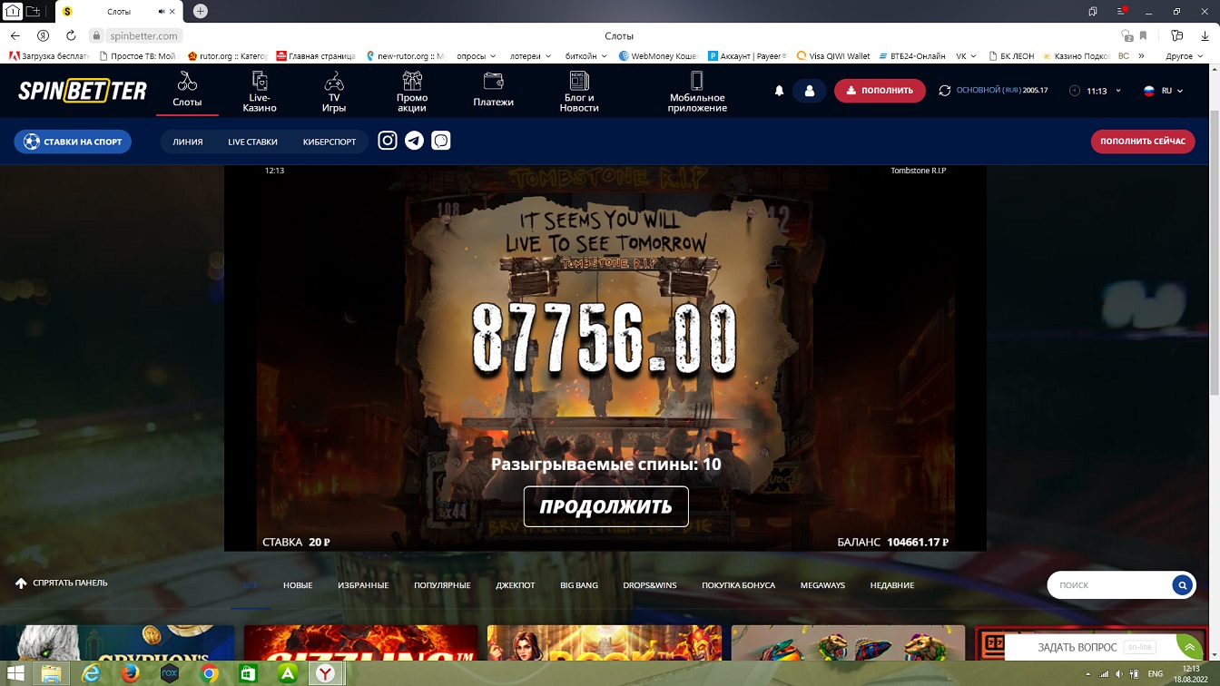
Task: Expand the language RU dropdown
Action: click(1163, 91)
